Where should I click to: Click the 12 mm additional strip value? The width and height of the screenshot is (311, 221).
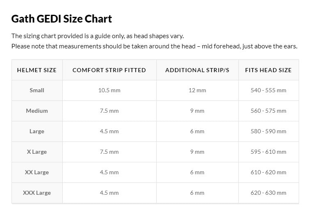pyautogui.click(x=197, y=90)
